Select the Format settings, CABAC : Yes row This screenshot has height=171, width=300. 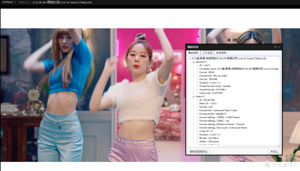point(214,121)
